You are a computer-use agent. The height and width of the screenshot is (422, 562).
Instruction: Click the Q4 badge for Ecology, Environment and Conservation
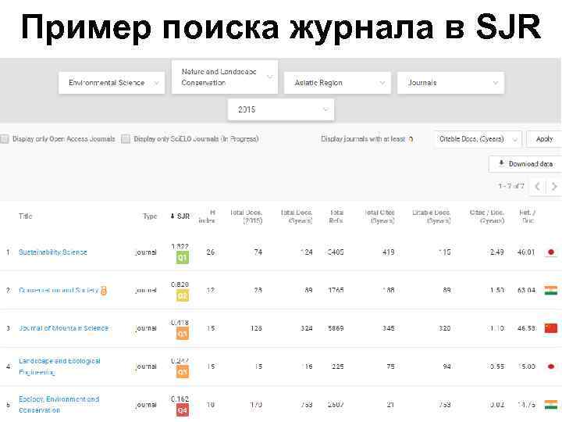(x=182, y=410)
